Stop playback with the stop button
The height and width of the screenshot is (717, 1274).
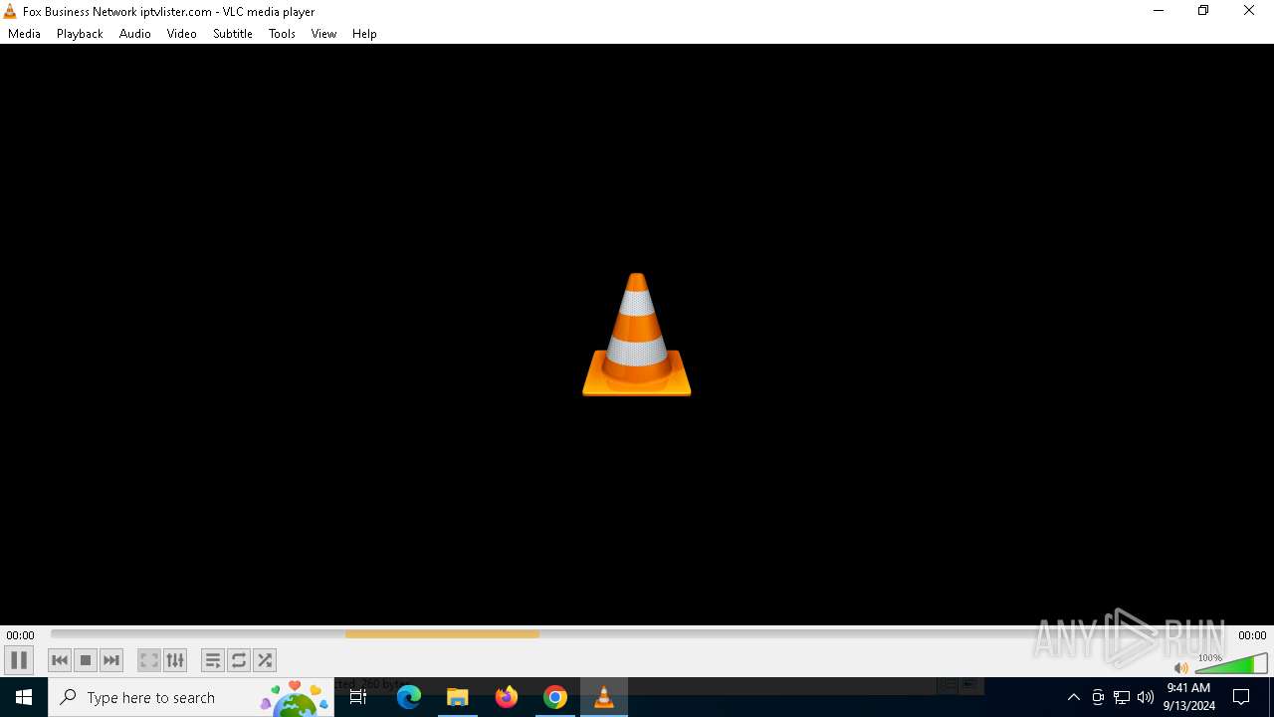(x=86, y=660)
